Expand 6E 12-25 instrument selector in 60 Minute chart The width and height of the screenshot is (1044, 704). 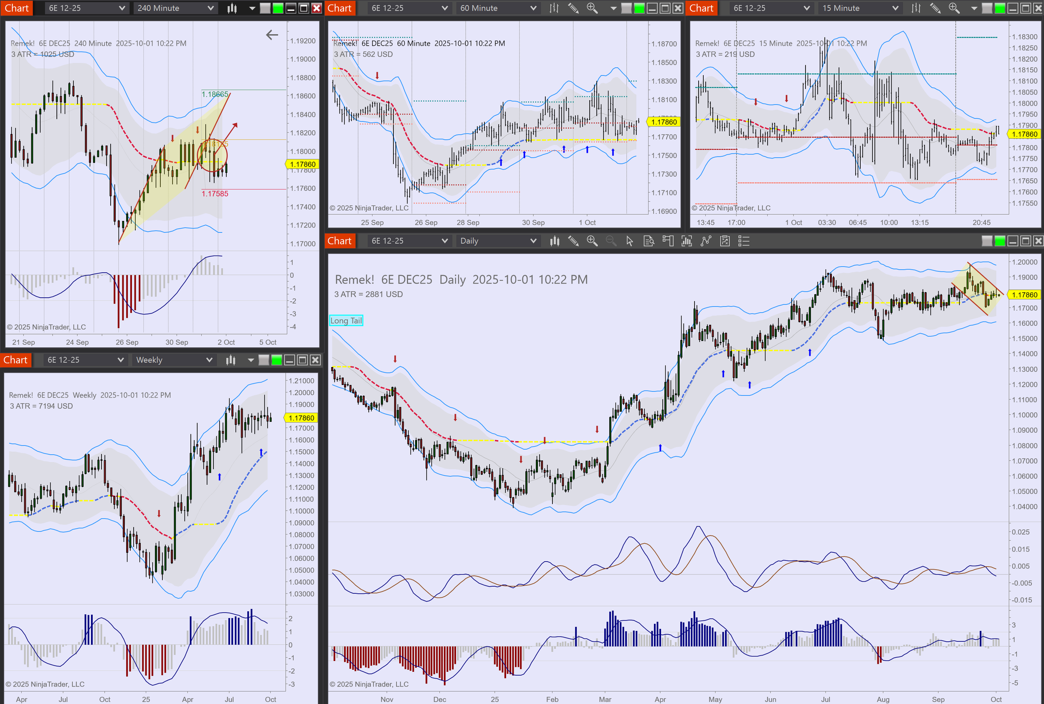click(x=409, y=8)
